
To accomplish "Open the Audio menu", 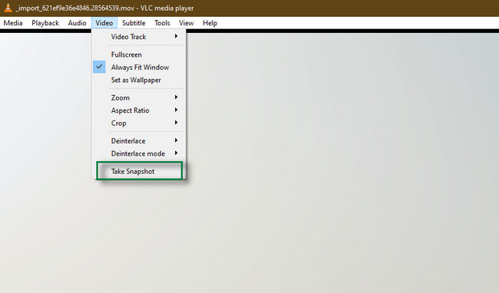I will (x=77, y=23).
